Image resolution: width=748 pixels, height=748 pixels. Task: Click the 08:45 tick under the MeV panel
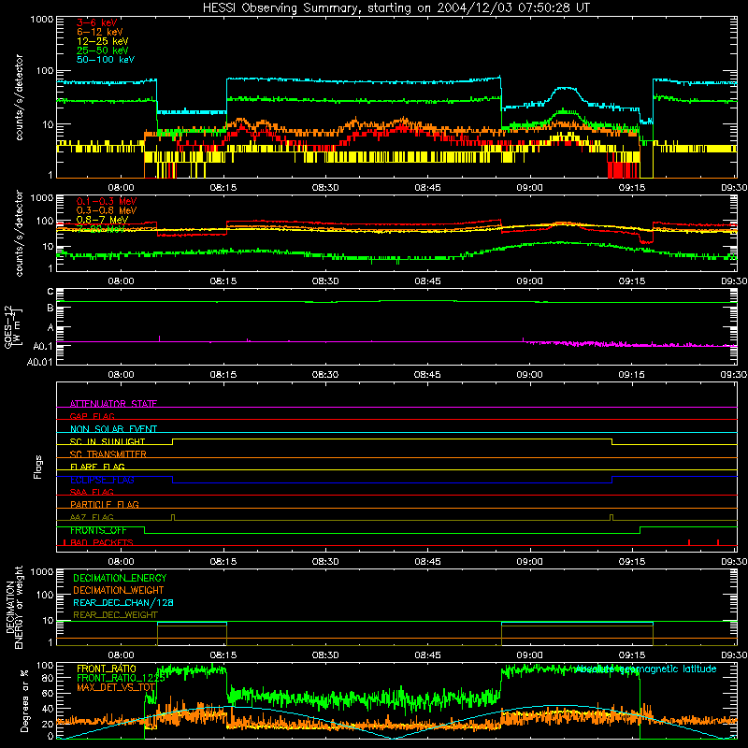(427, 281)
